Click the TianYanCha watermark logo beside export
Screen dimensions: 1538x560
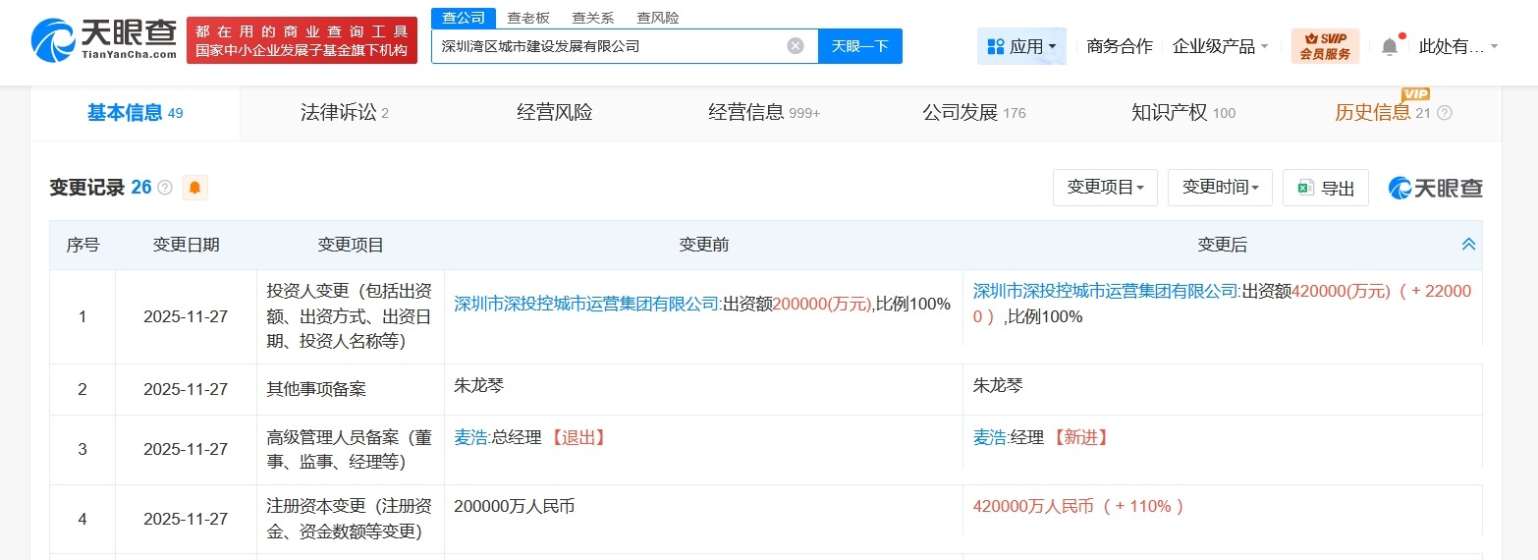pyautogui.click(x=1435, y=188)
